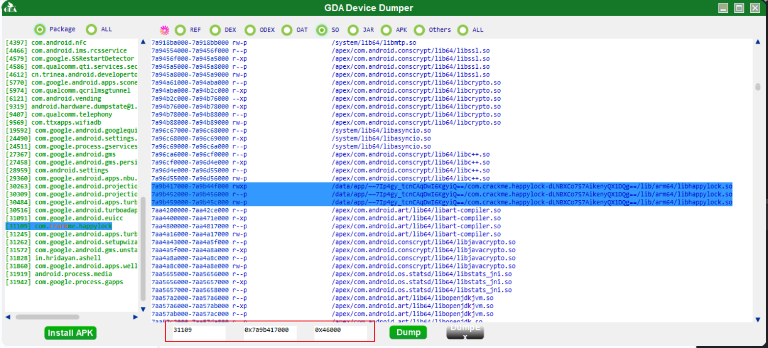Select the libmtp.so row at 7a918ba000
The height and width of the screenshot is (348, 768).
coord(284,42)
